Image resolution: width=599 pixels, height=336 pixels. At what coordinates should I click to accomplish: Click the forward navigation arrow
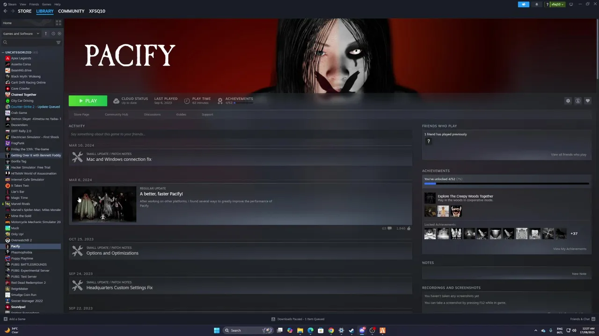tap(12, 11)
